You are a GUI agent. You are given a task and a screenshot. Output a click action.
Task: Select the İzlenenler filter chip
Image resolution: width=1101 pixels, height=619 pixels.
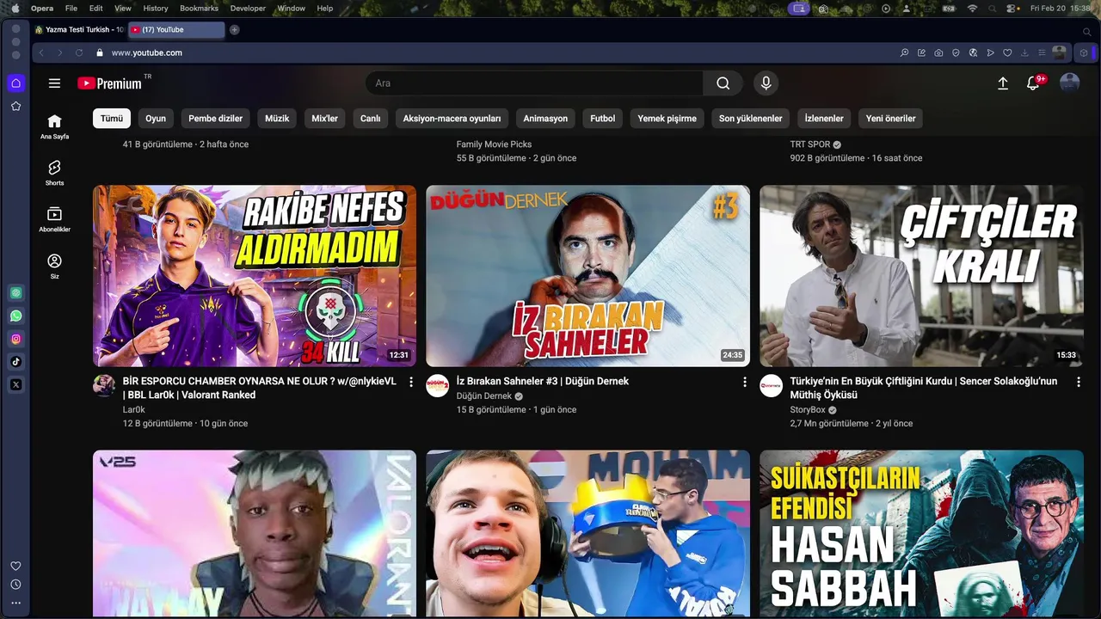pos(824,119)
